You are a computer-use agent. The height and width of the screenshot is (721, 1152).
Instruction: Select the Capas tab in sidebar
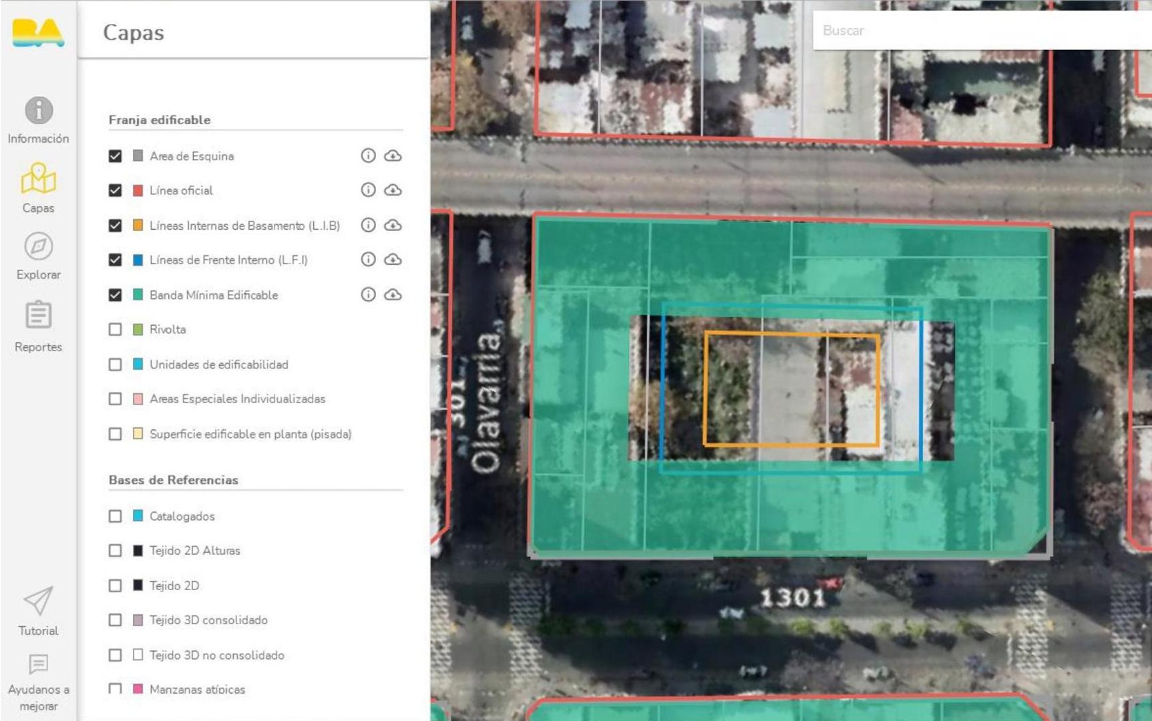[39, 188]
